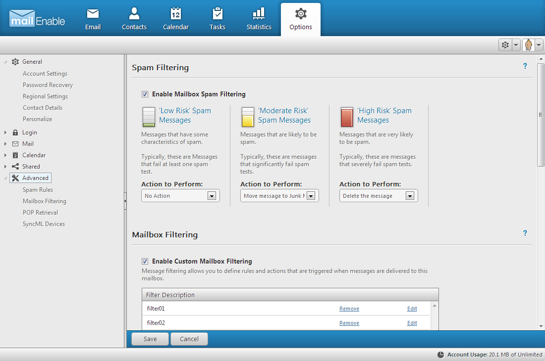This screenshot has height=361, width=545.
Task: Open help for Spam Filtering
Action: point(525,66)
